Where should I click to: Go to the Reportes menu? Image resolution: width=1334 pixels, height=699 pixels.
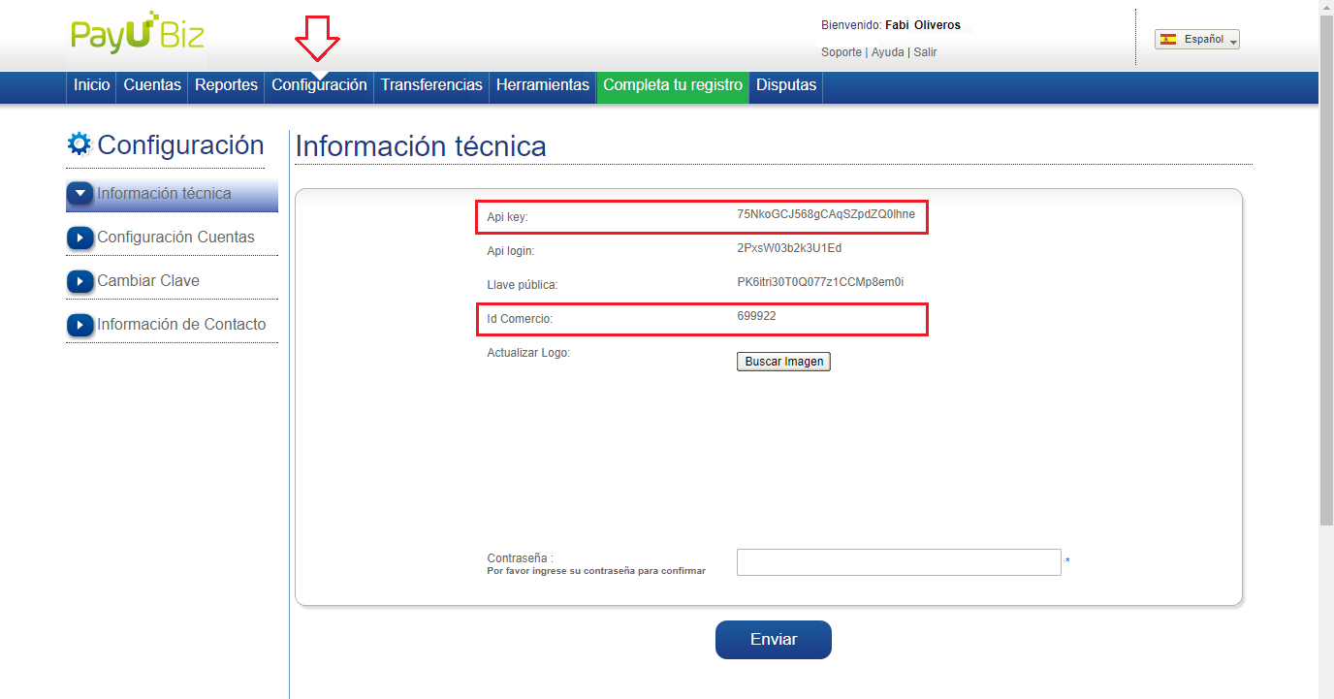pos(226,85)
